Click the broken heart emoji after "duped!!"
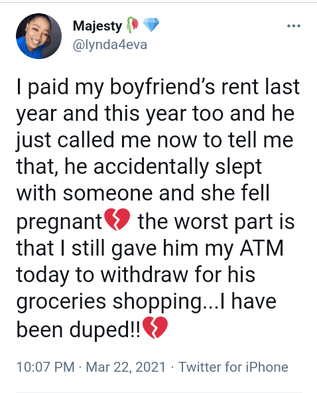This screenshot has width=317, height=393. click(155, 328)
